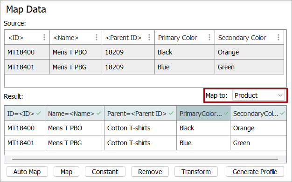Click the Transform button

(x=196, y=172)
